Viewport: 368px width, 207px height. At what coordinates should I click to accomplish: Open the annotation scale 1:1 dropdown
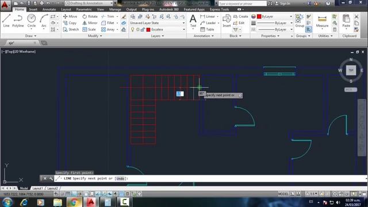tap(312, 194)
